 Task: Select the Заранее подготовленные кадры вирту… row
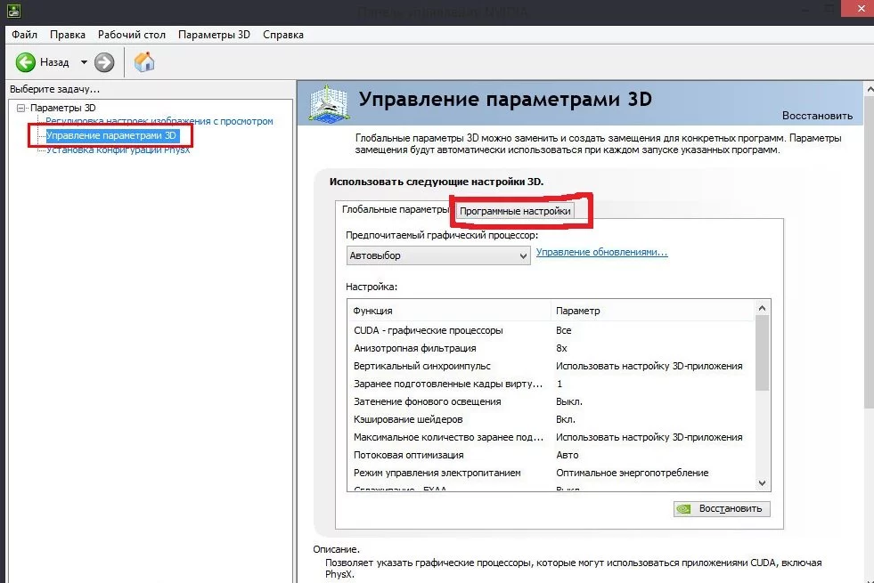(551, 384)
